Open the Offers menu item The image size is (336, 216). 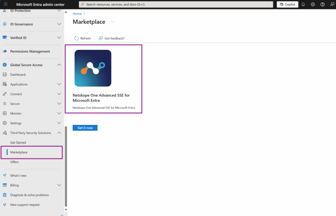point(14,162)
